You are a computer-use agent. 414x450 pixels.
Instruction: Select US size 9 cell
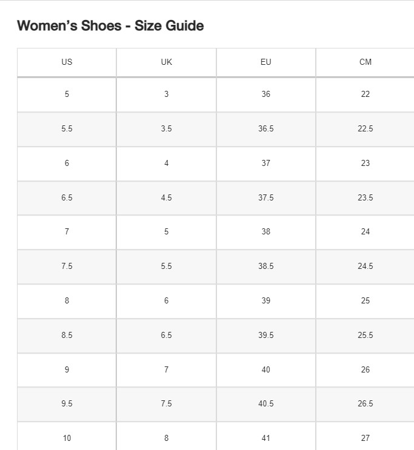coord(67,369)
